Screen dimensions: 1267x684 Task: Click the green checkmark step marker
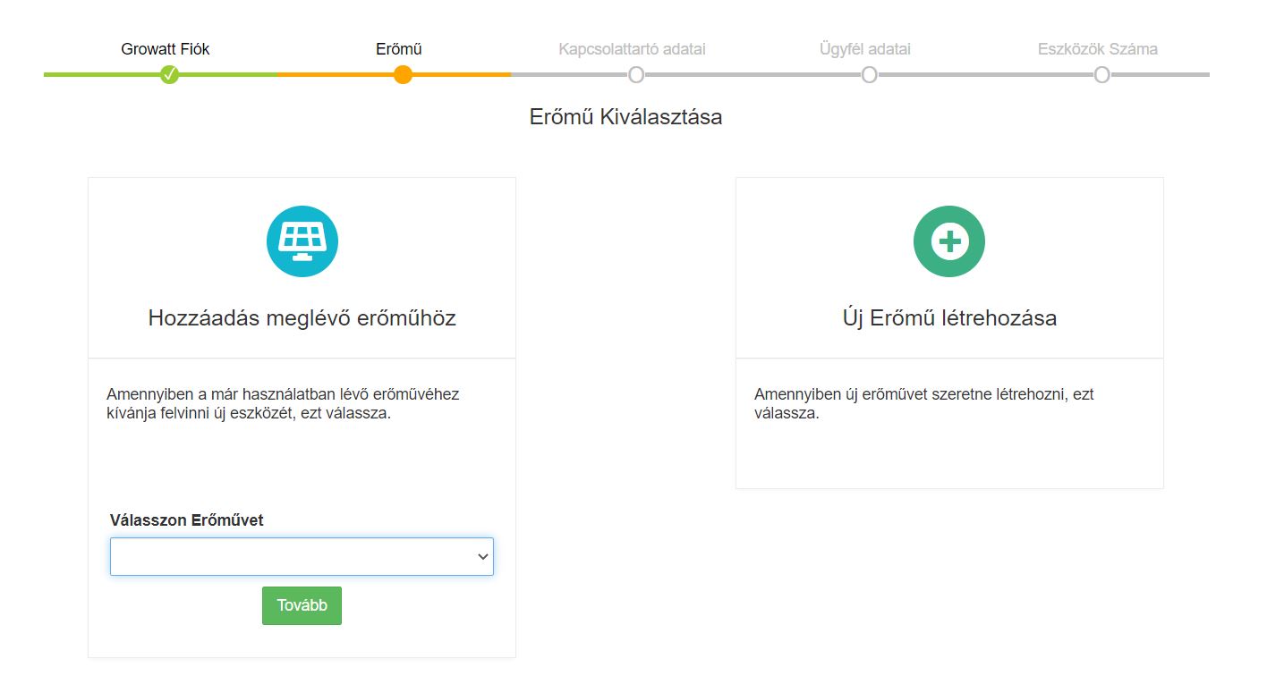click(x=169, y=75)
